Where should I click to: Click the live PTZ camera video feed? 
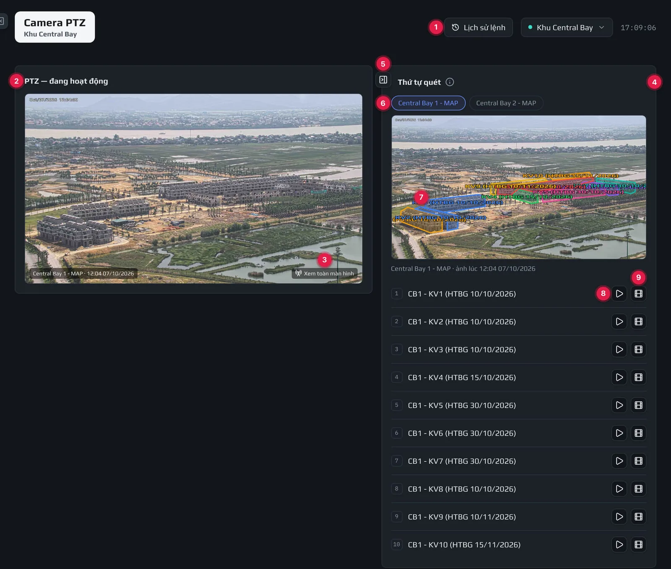pos(193,188)
